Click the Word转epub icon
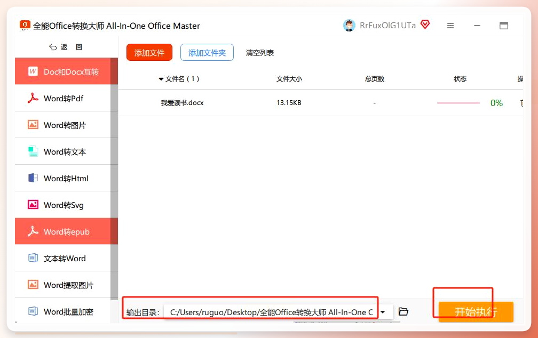538x338 pixels. [x=33, y=231]
